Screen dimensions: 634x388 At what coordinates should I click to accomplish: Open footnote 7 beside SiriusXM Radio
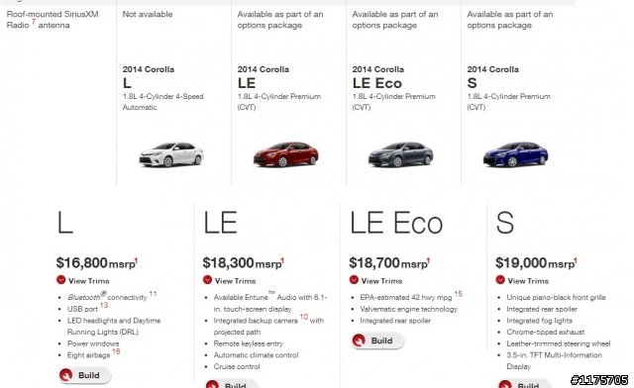pyautogui.click(x=34, y=22)
